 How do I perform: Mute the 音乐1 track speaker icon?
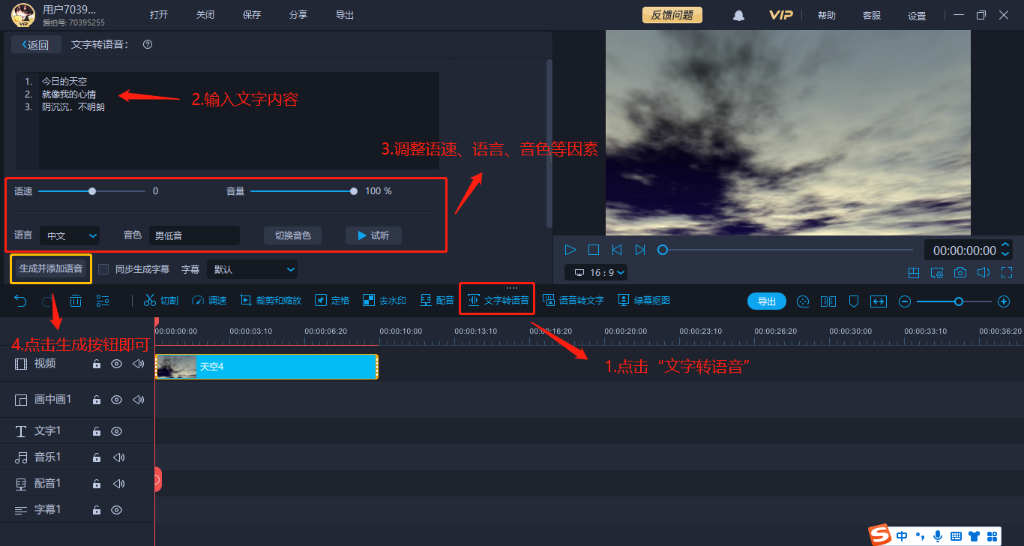(x=118, y=457)
